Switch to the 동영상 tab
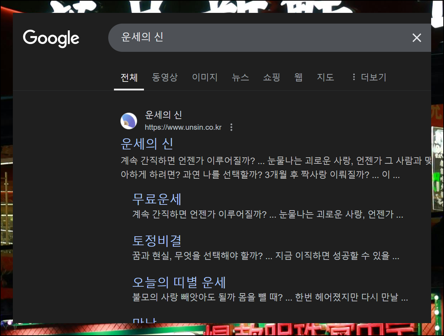Screen dimensions: 444x336 (x=165, y=77)
